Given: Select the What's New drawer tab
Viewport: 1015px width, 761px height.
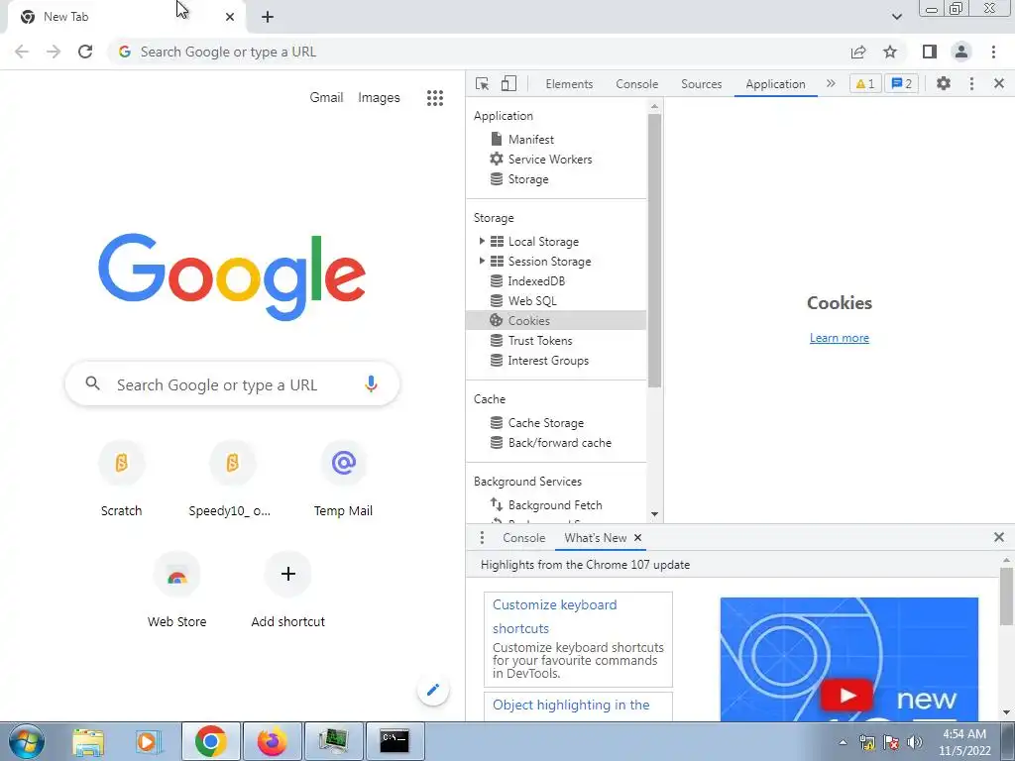Looking at the screenshot, I should tap(595, 538).
